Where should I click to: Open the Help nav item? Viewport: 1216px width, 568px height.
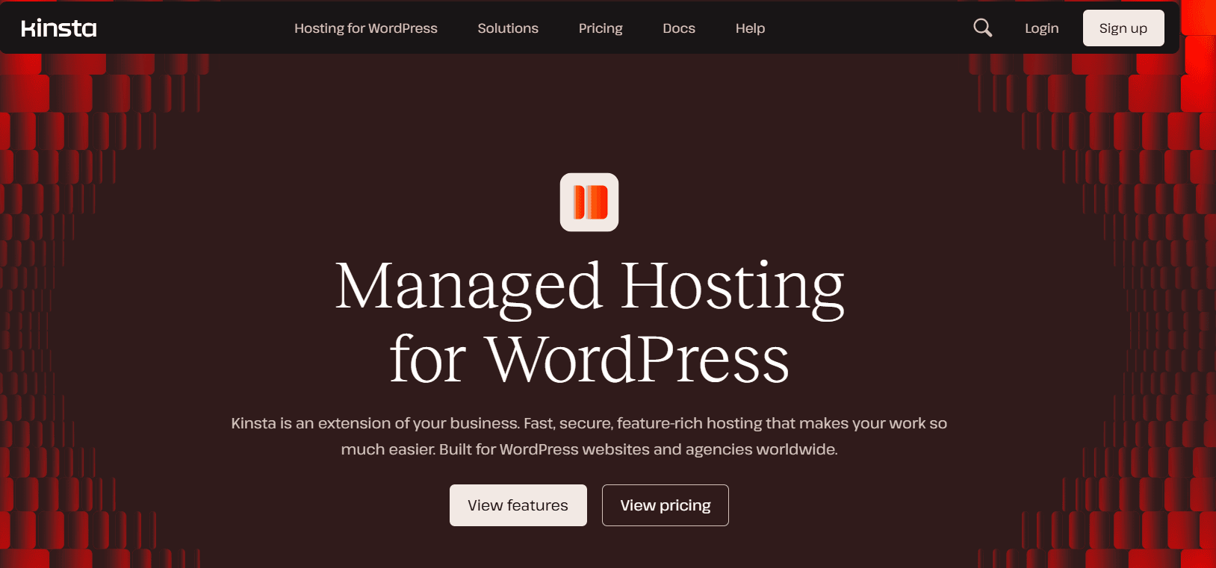(750, 28)
